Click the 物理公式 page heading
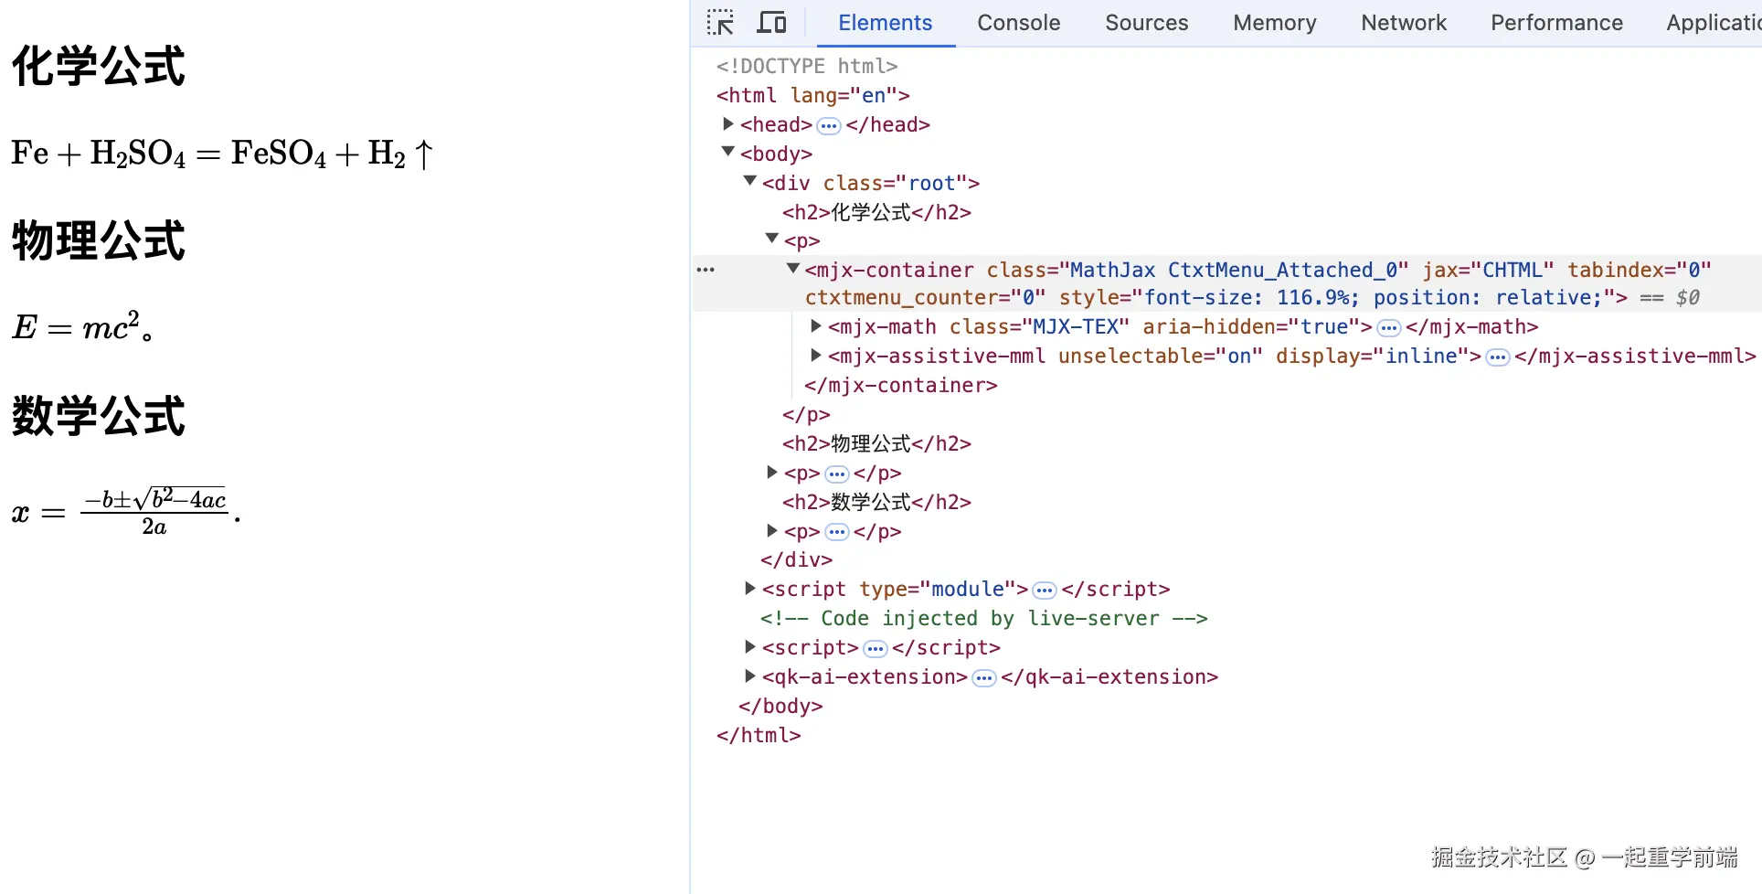1762x894 pixels. point(99,240)
